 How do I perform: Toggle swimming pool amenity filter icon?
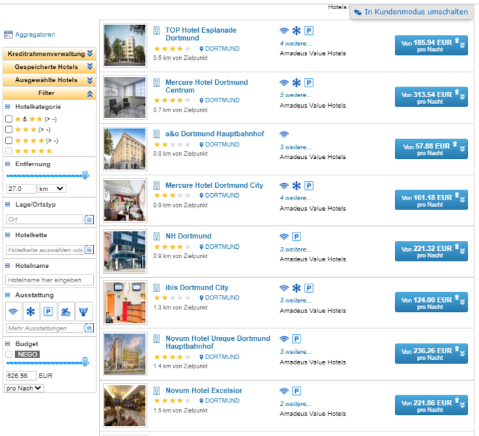point(66,311)
